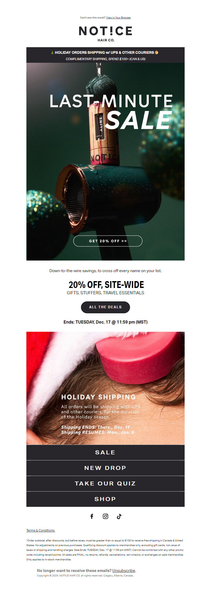
Task: Click the ALL THE DEALS button
Action: [105, 307]
